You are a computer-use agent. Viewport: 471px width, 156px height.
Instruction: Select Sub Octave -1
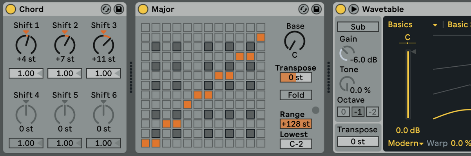(x=358, y=112)
